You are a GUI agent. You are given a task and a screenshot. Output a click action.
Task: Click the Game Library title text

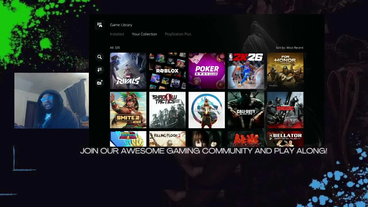(121, 25)
